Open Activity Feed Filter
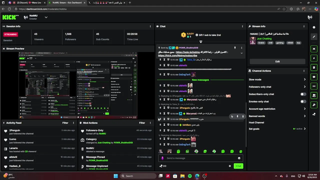320x180 pixels. pos(65,123)
